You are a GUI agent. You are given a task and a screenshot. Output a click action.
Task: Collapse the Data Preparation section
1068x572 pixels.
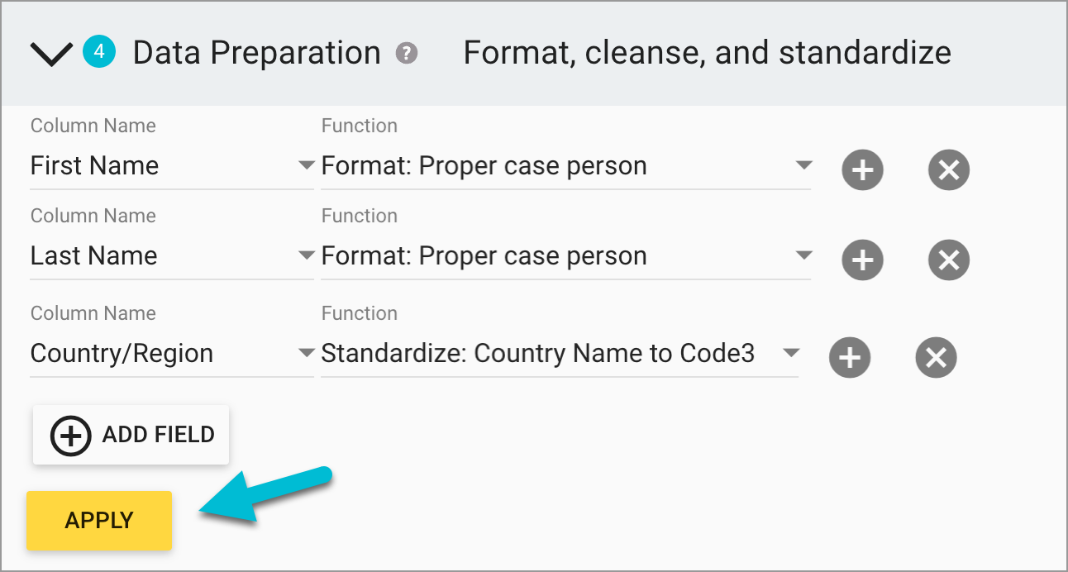[x=50, y=53]
